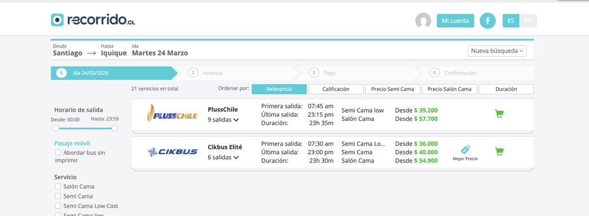Add Cikbus Elité service to cart

click(x=499, y=151)
